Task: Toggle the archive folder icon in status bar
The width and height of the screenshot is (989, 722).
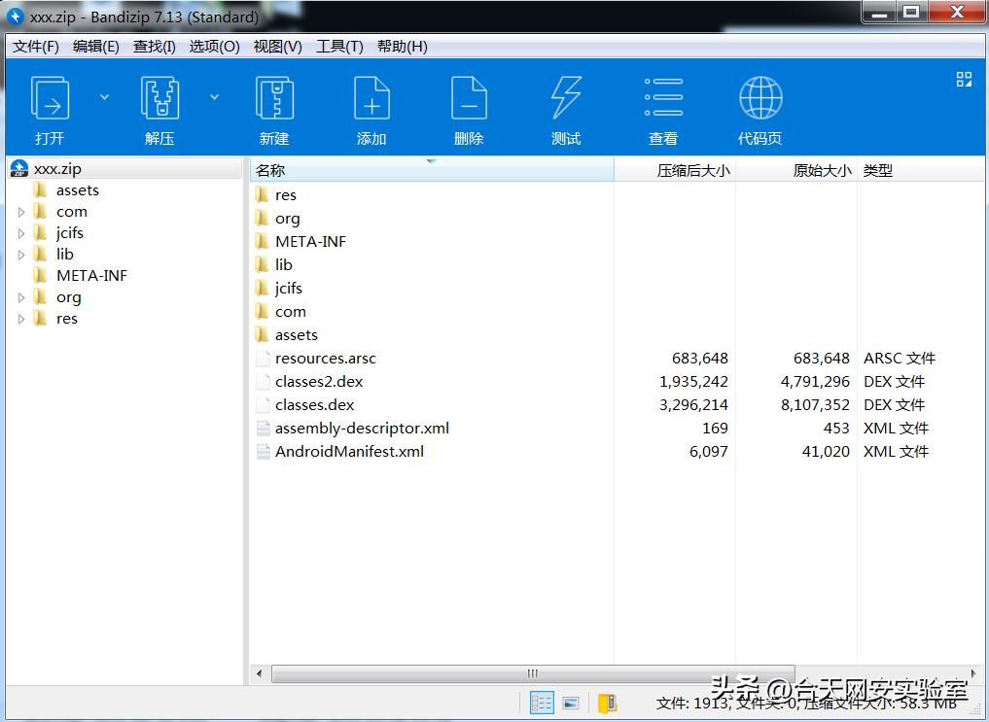Action: (607, 703)
